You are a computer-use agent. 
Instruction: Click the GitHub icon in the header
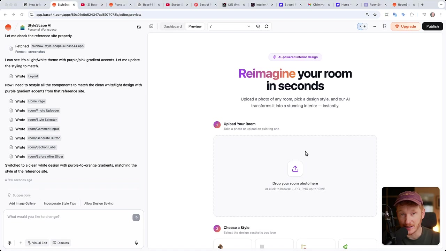coord(384,26)
